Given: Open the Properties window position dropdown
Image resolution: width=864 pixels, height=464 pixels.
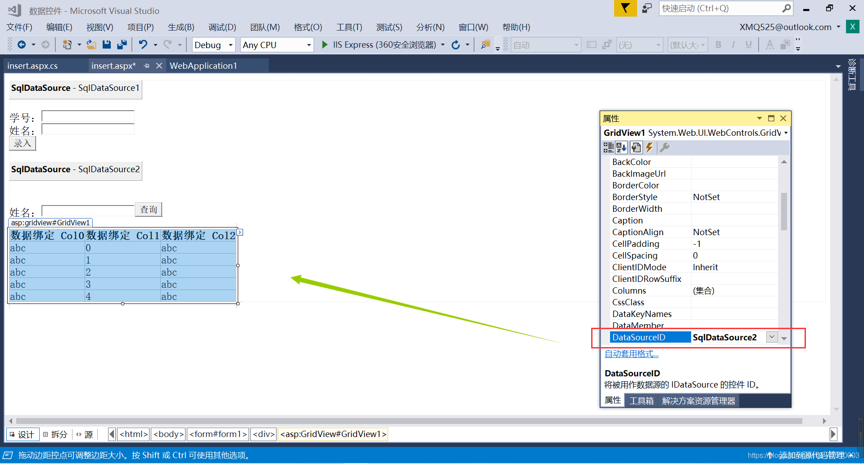Looking at the screenshot, I should point(759,118).
